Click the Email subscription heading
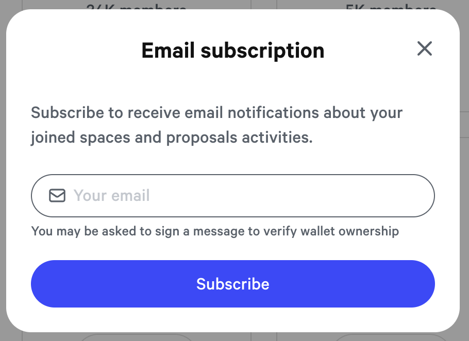Image resolution: width=469 pixels, height=341 pixels. pyautogui.click(x=233, y=50)
